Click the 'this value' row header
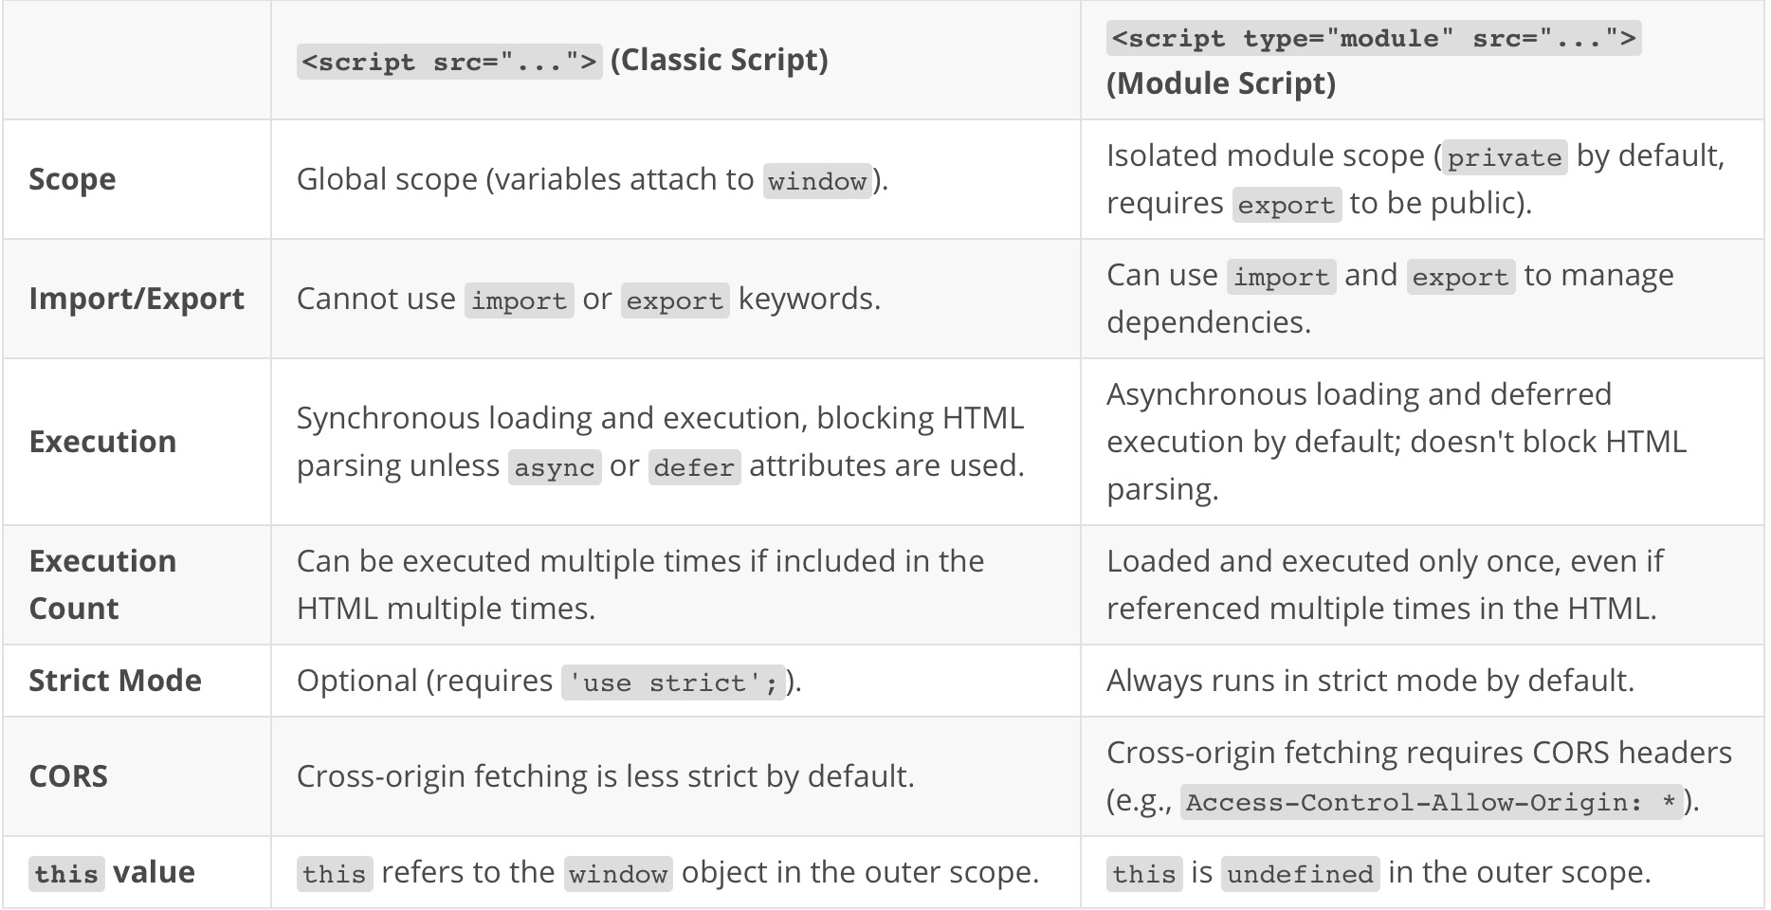The height and width of the screenshot is (910, 1771). [112, 872]
